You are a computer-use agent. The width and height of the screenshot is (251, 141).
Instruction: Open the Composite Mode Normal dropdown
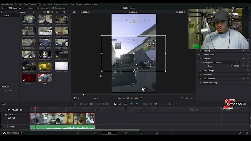click(x=227, y=63)
